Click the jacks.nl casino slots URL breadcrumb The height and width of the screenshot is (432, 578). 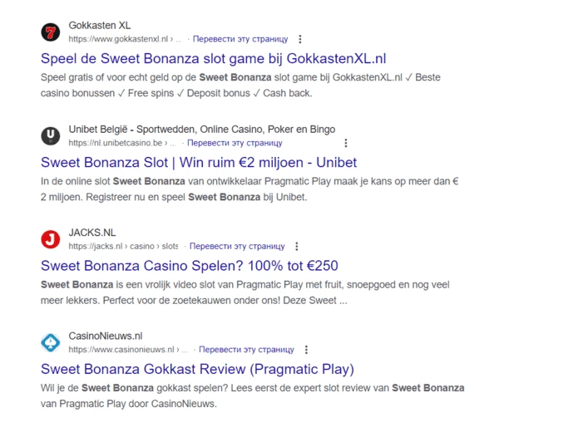(x=123, y=247)
